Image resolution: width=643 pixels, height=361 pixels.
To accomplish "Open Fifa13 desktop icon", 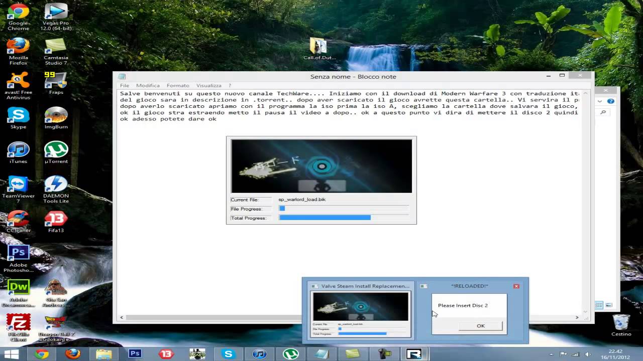I will [x=56, y=222].
